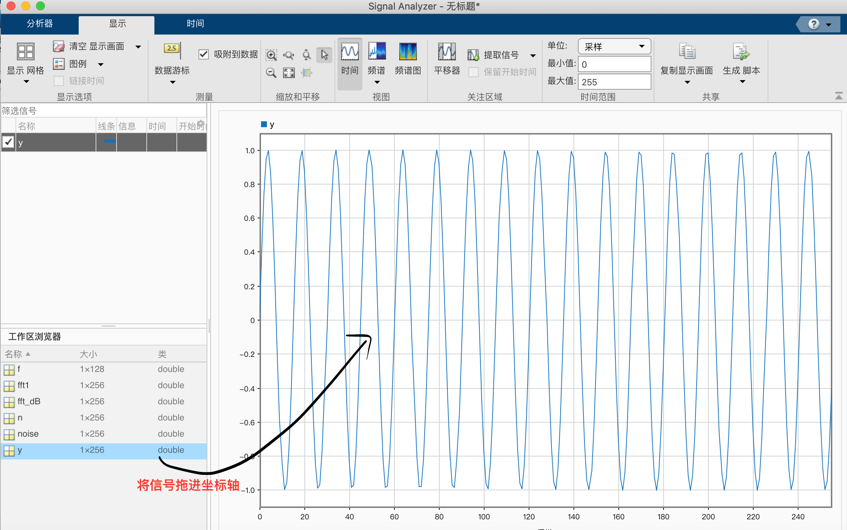
Task: Enable the 吸附到数据 snap-to-data checkbox
Action: pyautogui.click(x=204, y=54)
